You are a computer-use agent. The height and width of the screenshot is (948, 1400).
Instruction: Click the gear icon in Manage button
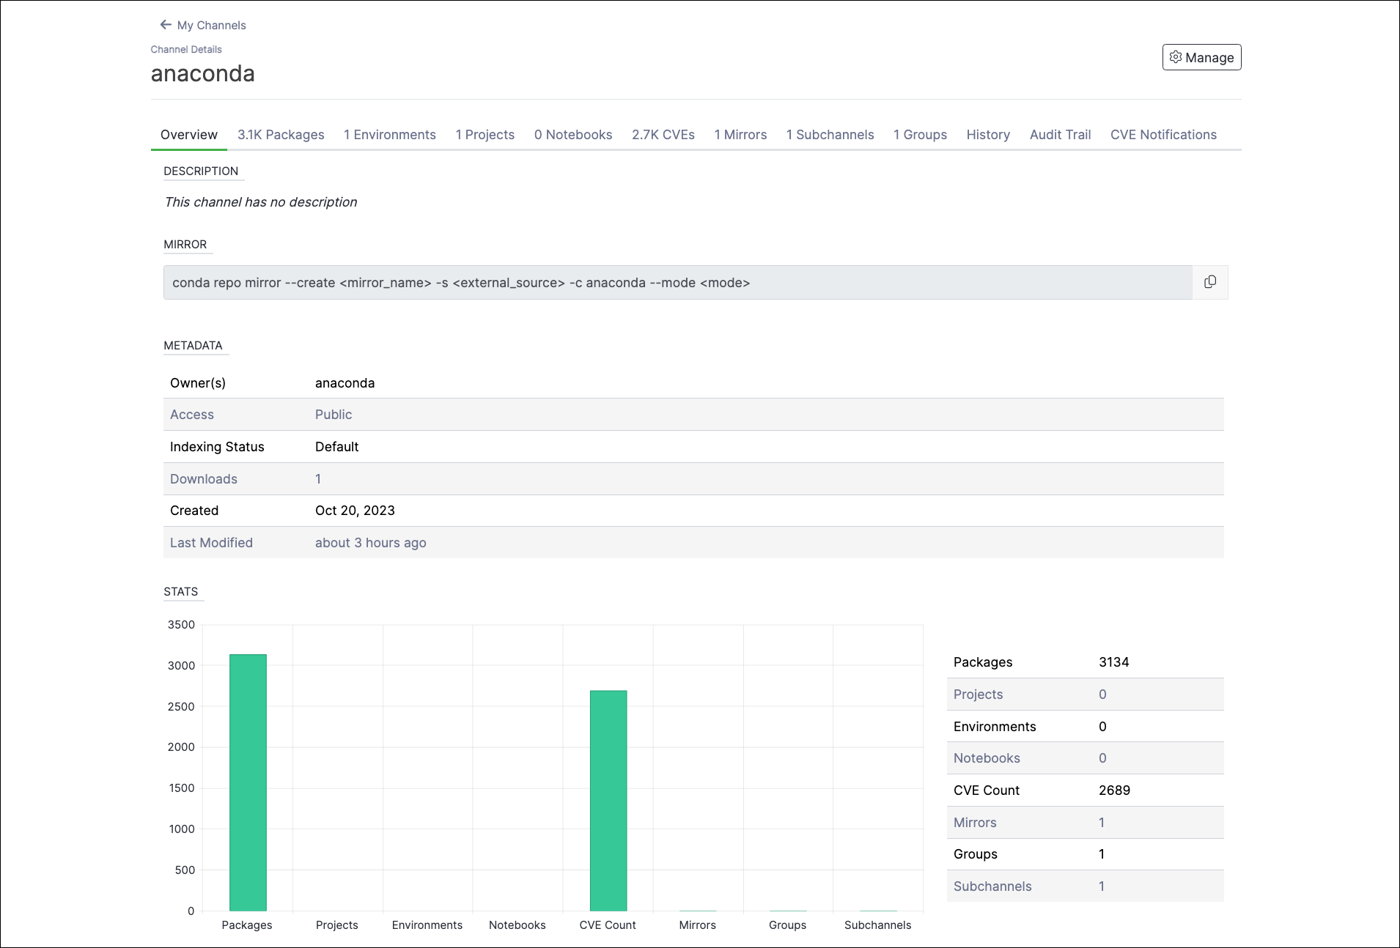1176,57
